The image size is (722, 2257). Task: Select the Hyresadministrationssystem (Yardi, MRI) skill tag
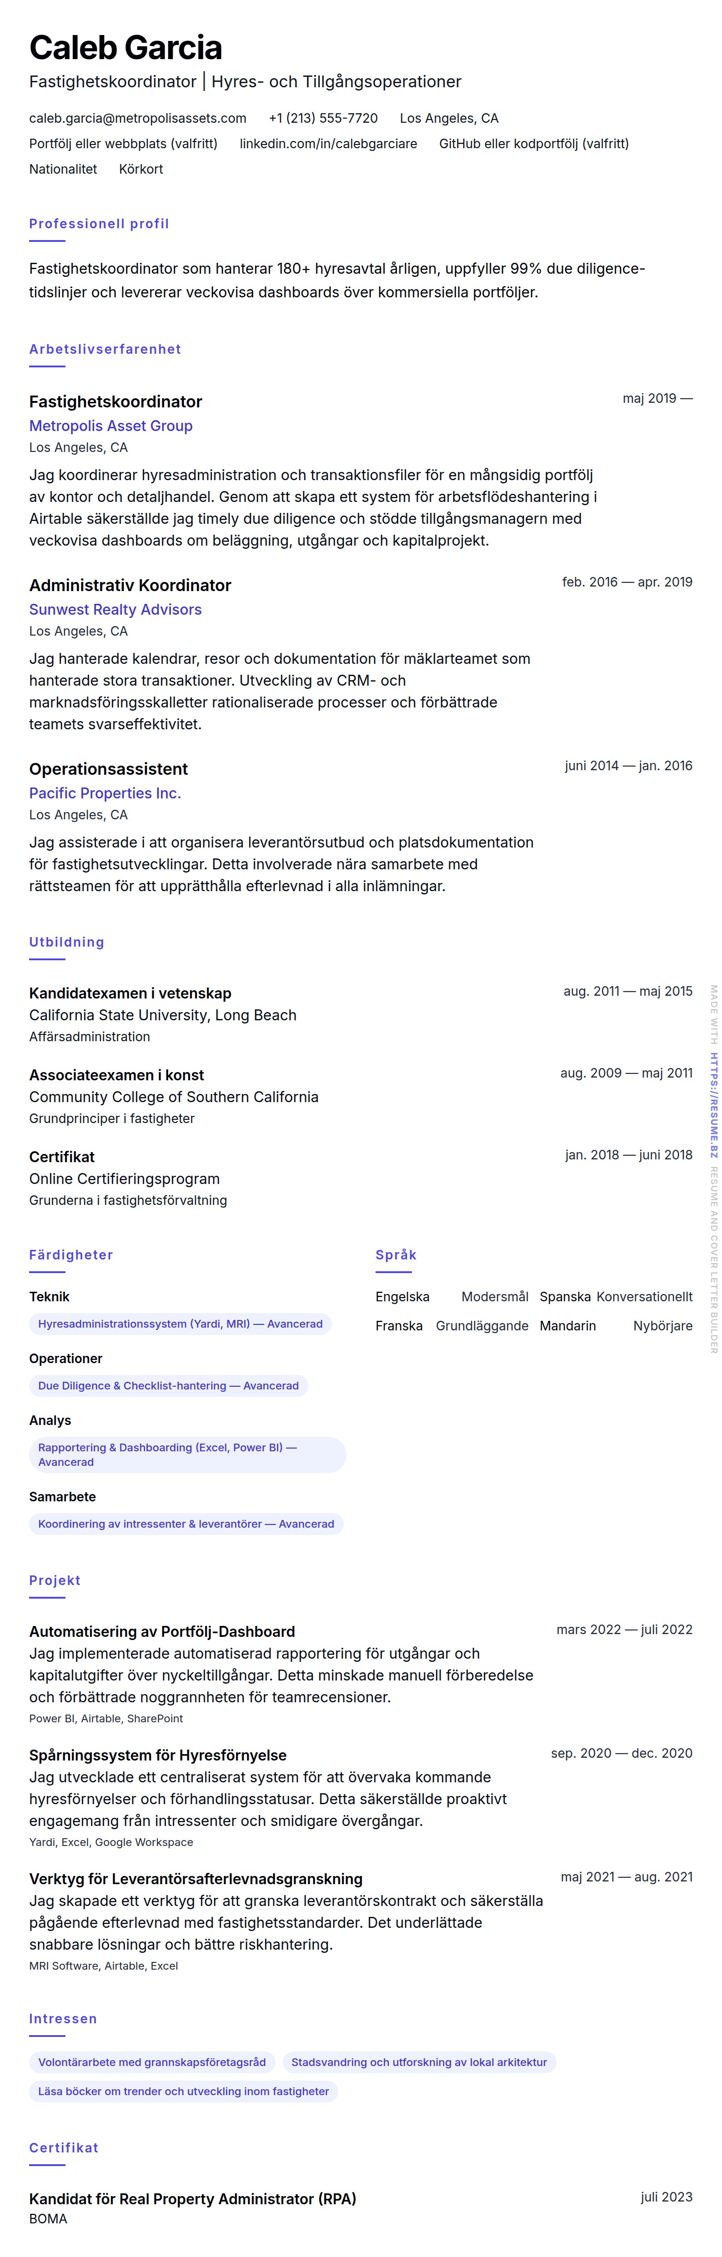180,1324
